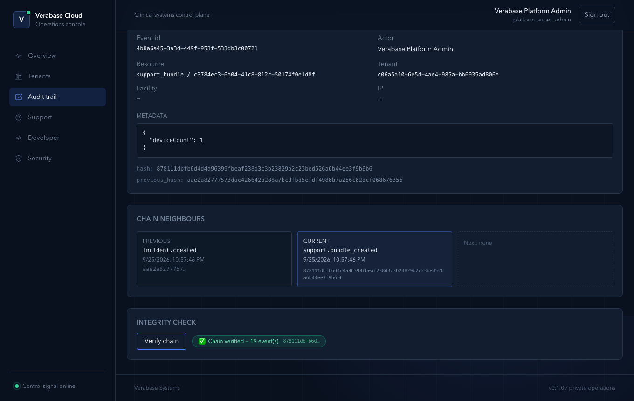The height and width of the screenshot is (401, 634).
Task: Click tenant id c06a5a10-6e5d-4ae4-985a-bb6935ad806e
Action: 438,75
